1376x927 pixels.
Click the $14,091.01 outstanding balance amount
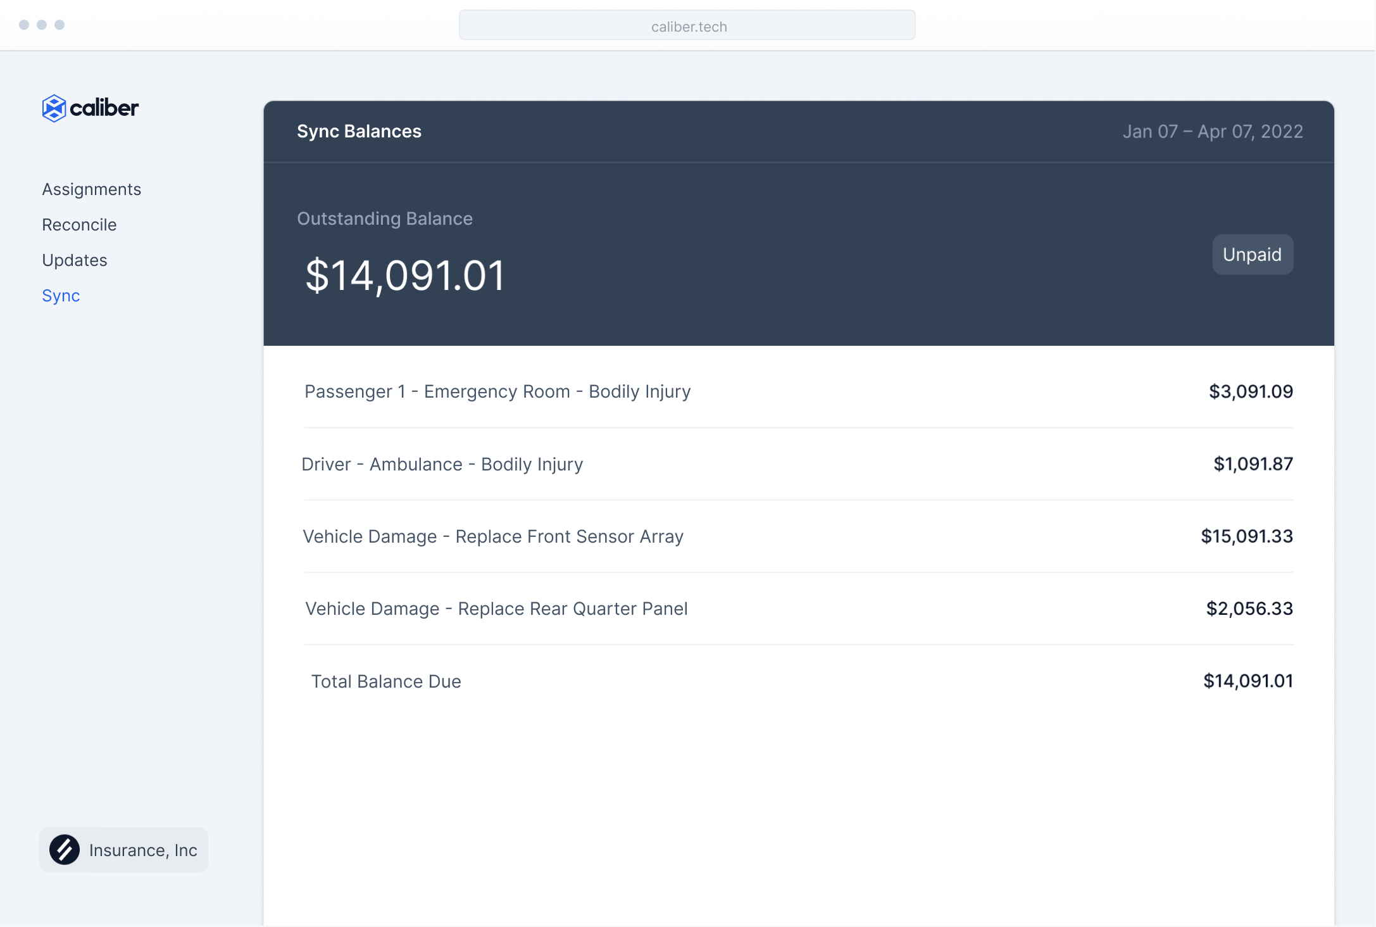404,276
